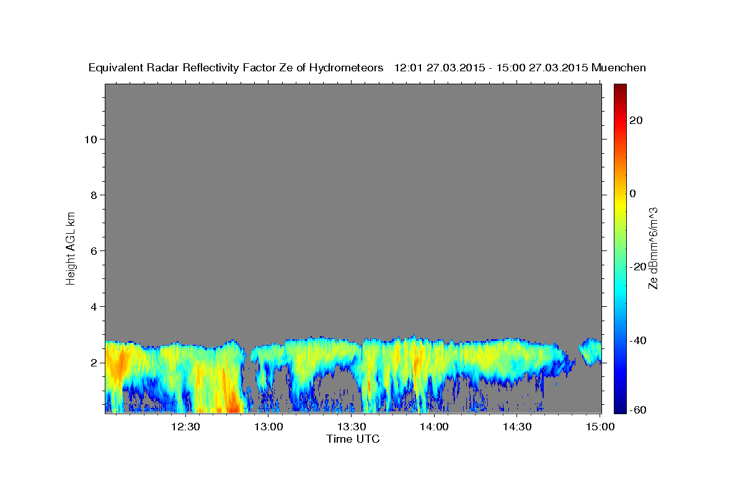Image resolution: width=744 pixels, height=496 pixels.
Task: Click the colorbar label '-20'
Action: point(637,267)
